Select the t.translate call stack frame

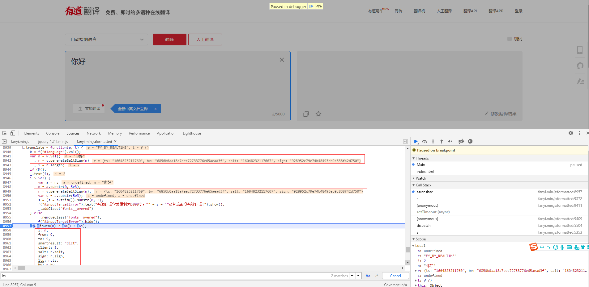(500, 192)
